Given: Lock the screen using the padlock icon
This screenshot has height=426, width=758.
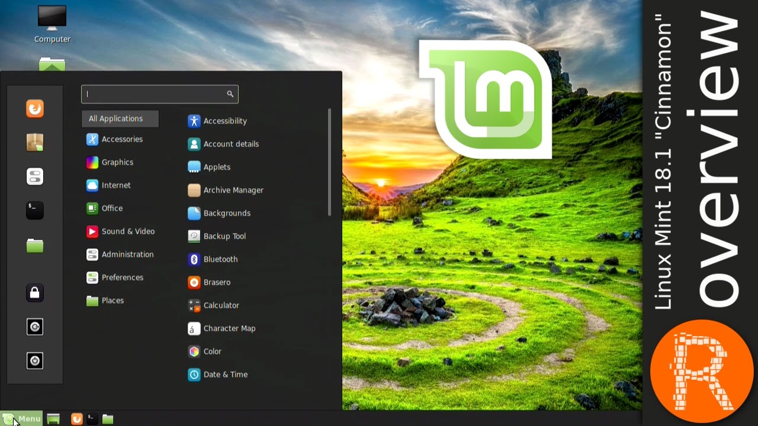Looking at the screenshot, I should (34, 292).
